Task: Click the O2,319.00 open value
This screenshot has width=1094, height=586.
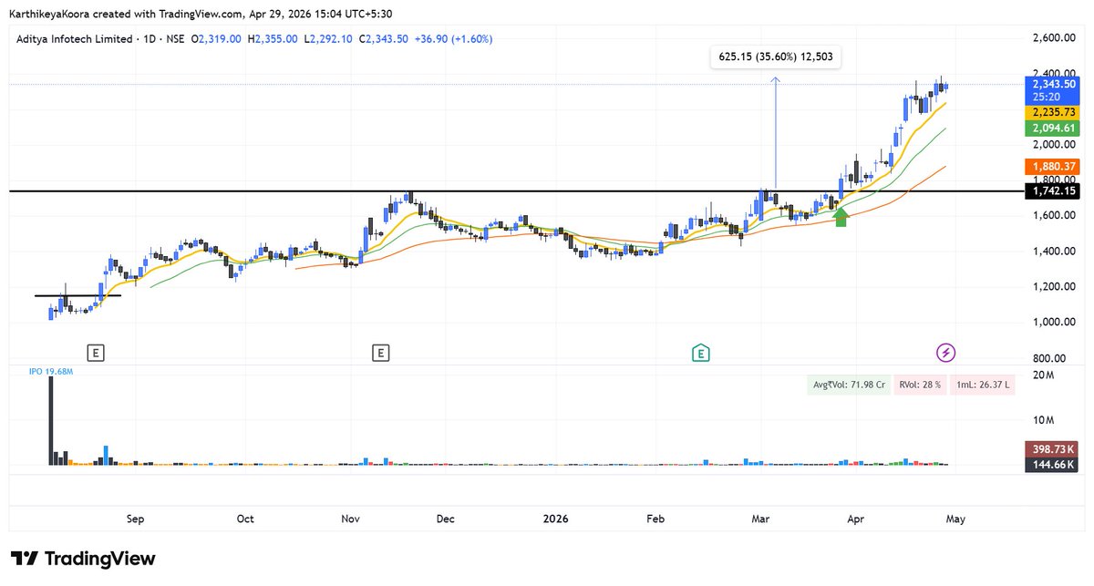Action: point(215,39)
